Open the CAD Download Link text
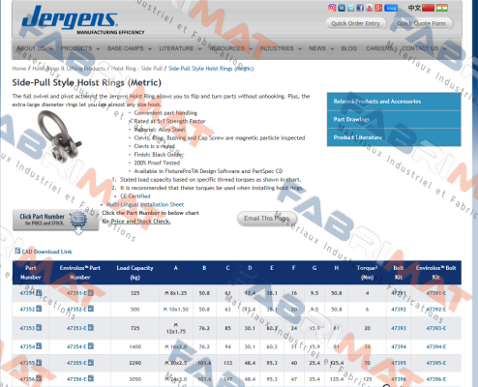 point(46,252)
